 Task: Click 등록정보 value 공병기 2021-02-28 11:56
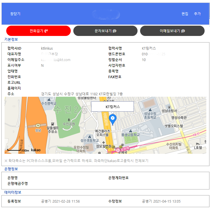coord(60,201)
